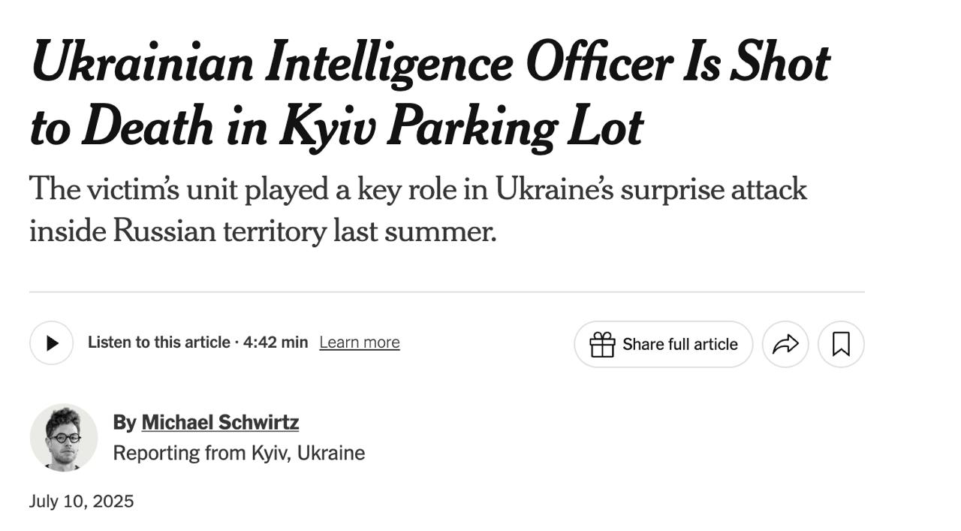961x531 pixels.
Task: Click the gift icon in Share button
Action: (x=602, y=345)
